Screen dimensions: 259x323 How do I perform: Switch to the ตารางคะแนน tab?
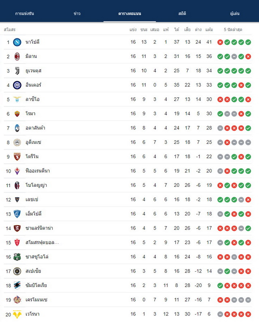130,14
